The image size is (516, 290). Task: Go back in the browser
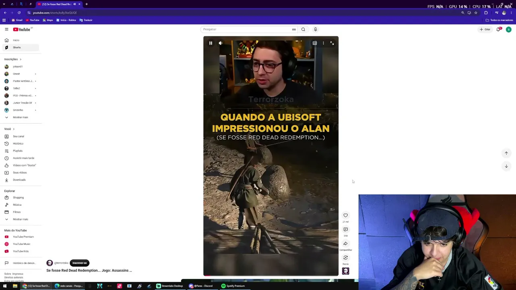[x=5, y=13]
